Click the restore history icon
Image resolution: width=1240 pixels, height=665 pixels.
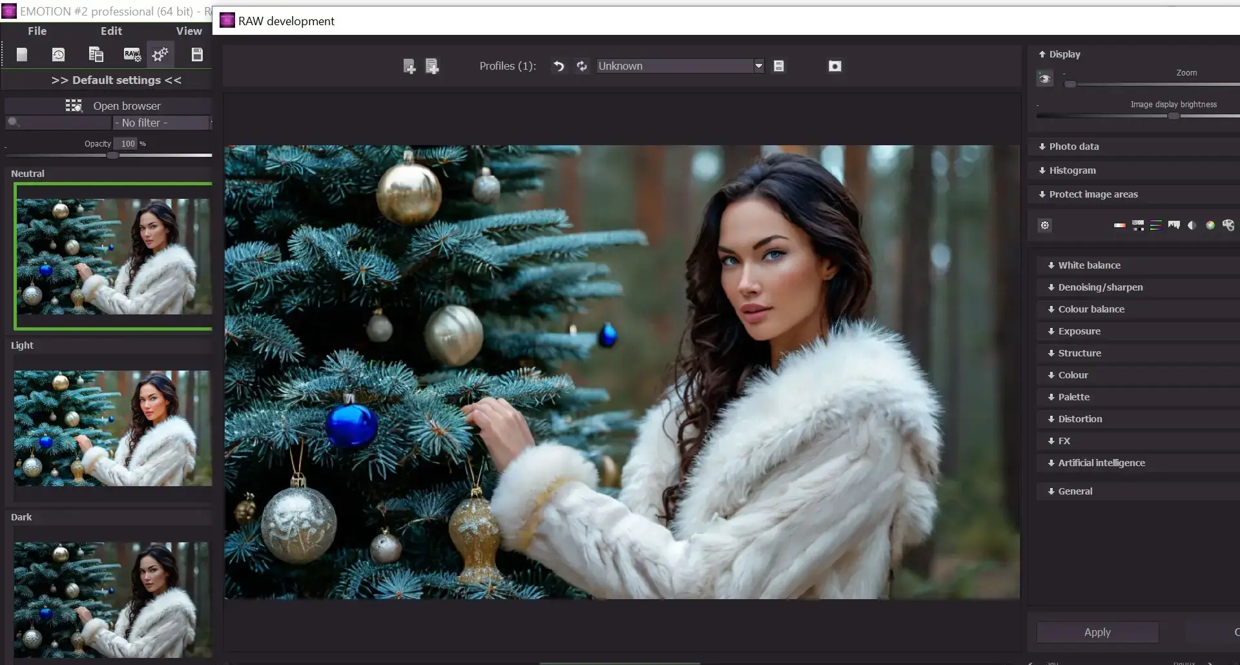(x=58, y=54)
